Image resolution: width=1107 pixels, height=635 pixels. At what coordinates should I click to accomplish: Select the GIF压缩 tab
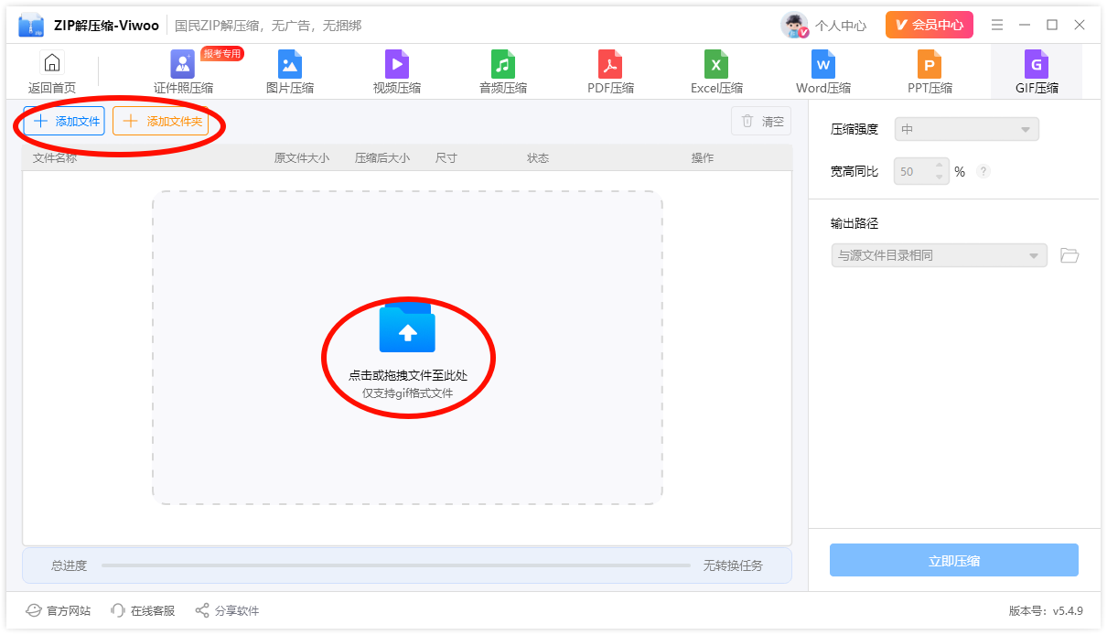click(x=1037, y=71)
